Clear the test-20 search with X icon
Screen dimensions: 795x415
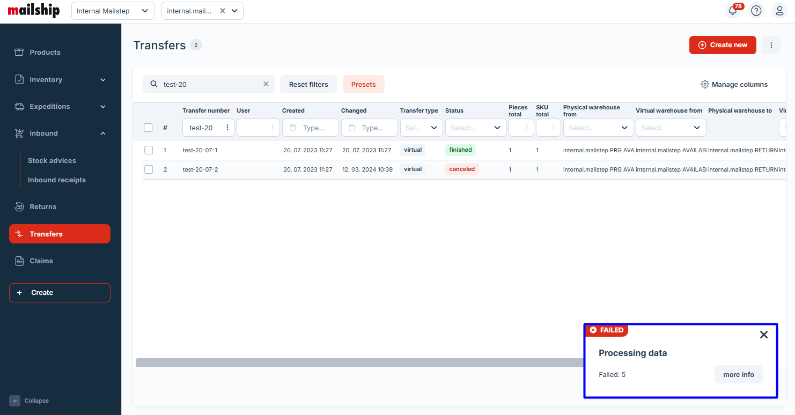[266, 84]
